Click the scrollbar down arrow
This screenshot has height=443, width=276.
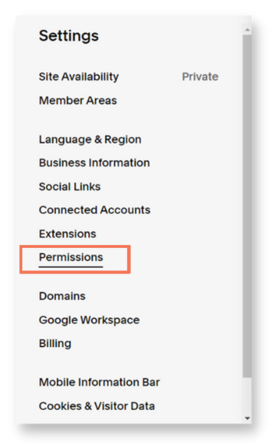pyautogui.click(x=247, y=418)
